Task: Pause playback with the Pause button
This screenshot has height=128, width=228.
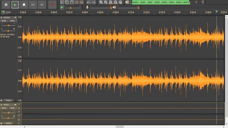Action: [6, 5]
